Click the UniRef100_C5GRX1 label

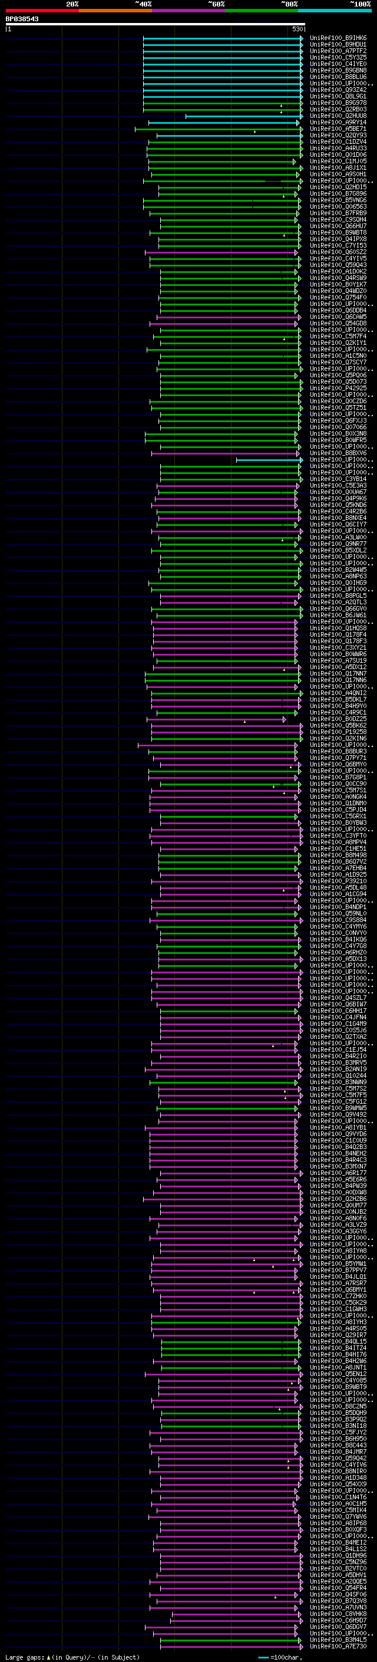[338, 816]
